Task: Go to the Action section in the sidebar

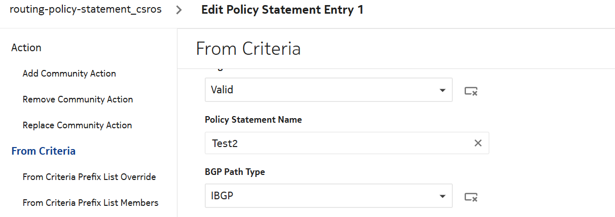Action: point(26,48)
